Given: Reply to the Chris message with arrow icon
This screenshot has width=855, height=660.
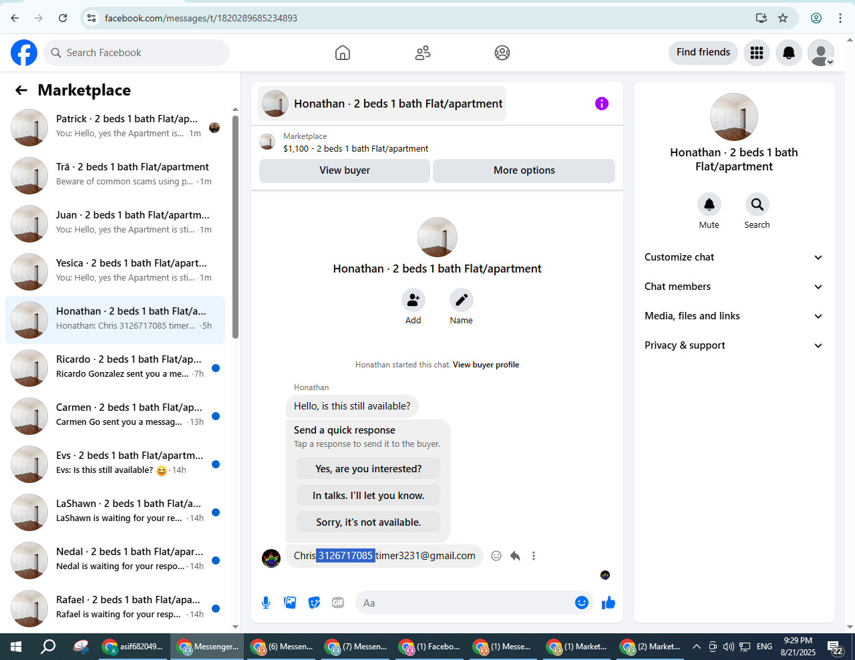Looking at the screenshot, I should pyautogui.click(x=515, y=556).
